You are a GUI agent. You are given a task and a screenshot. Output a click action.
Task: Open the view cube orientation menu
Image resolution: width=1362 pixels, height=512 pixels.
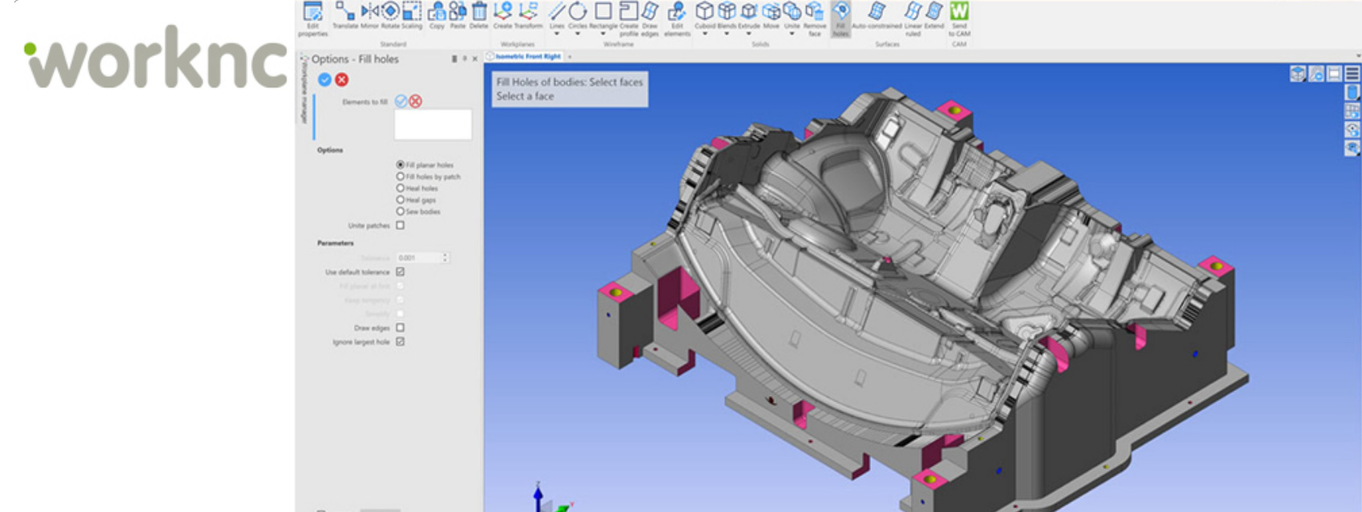tap(1298, 74)
